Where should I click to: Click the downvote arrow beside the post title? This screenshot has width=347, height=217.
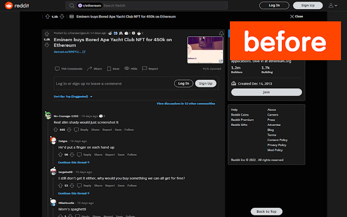pyautogui.click(x=47, y=45)
